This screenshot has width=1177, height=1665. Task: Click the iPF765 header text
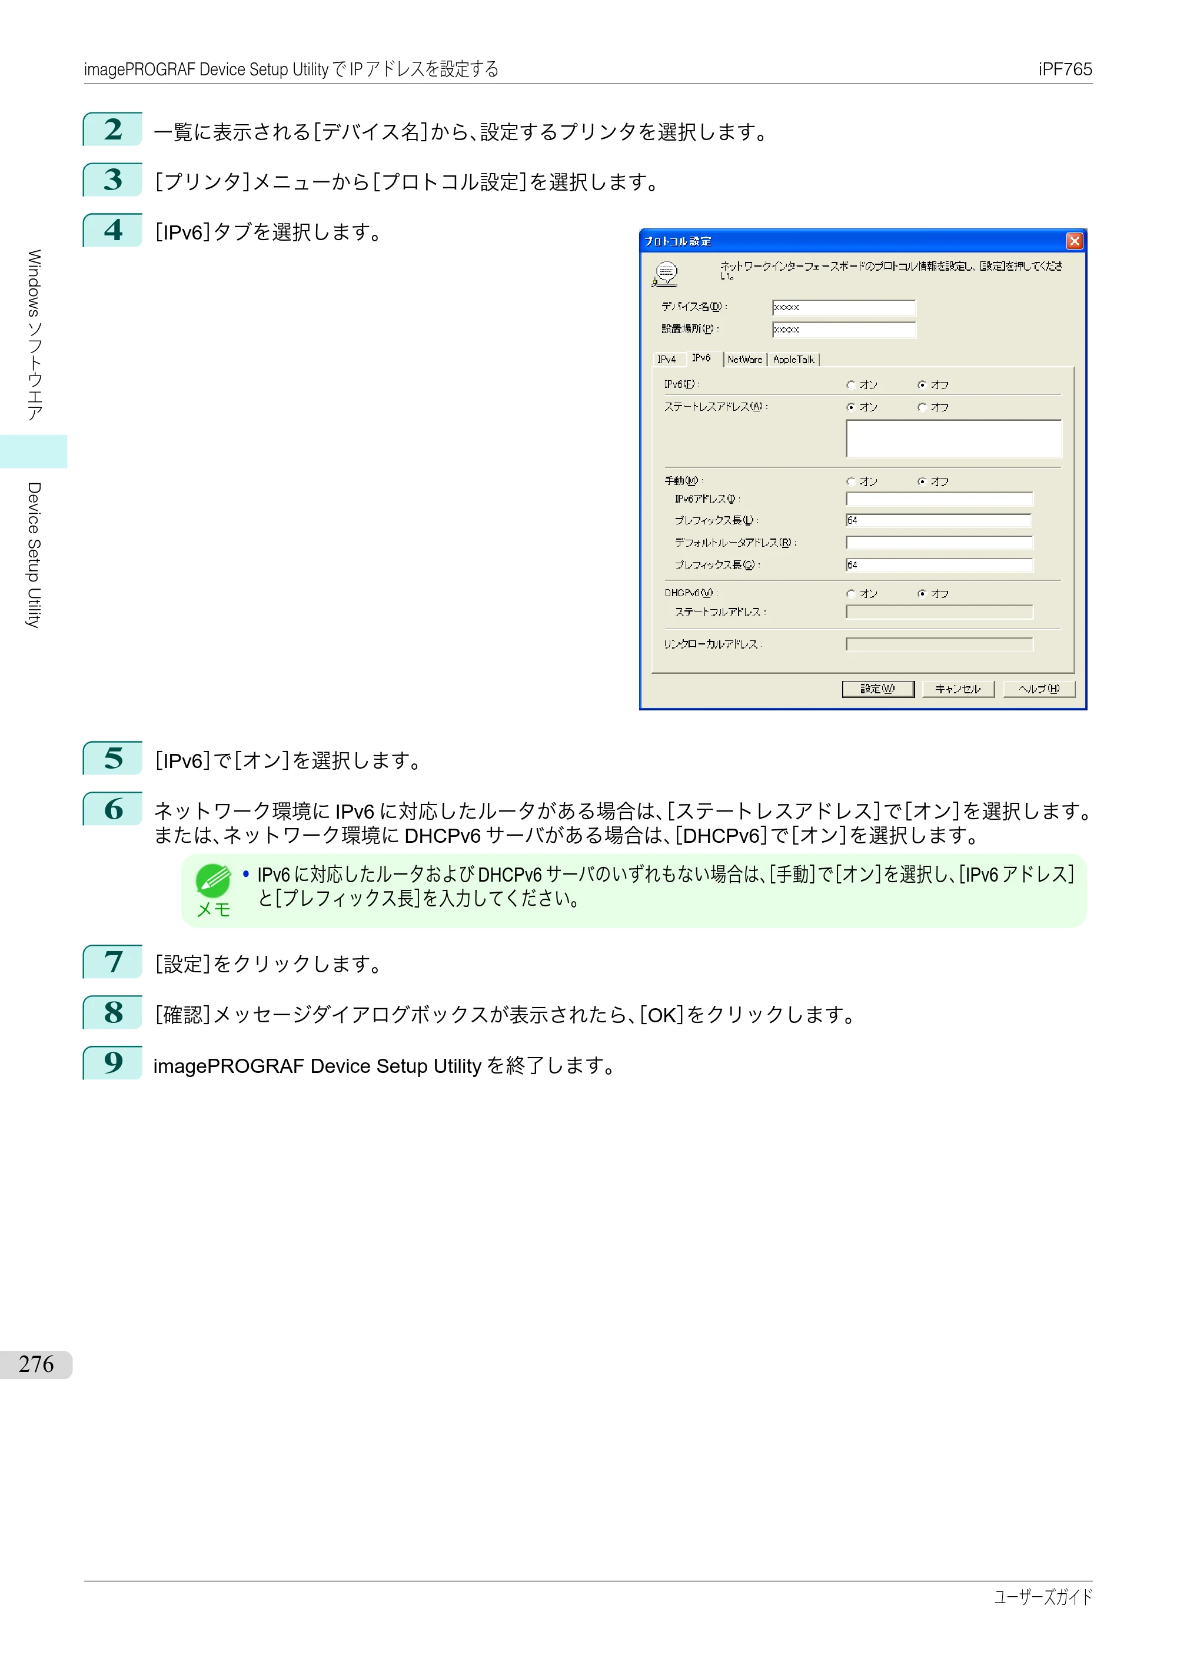(x=1065, y=69)
